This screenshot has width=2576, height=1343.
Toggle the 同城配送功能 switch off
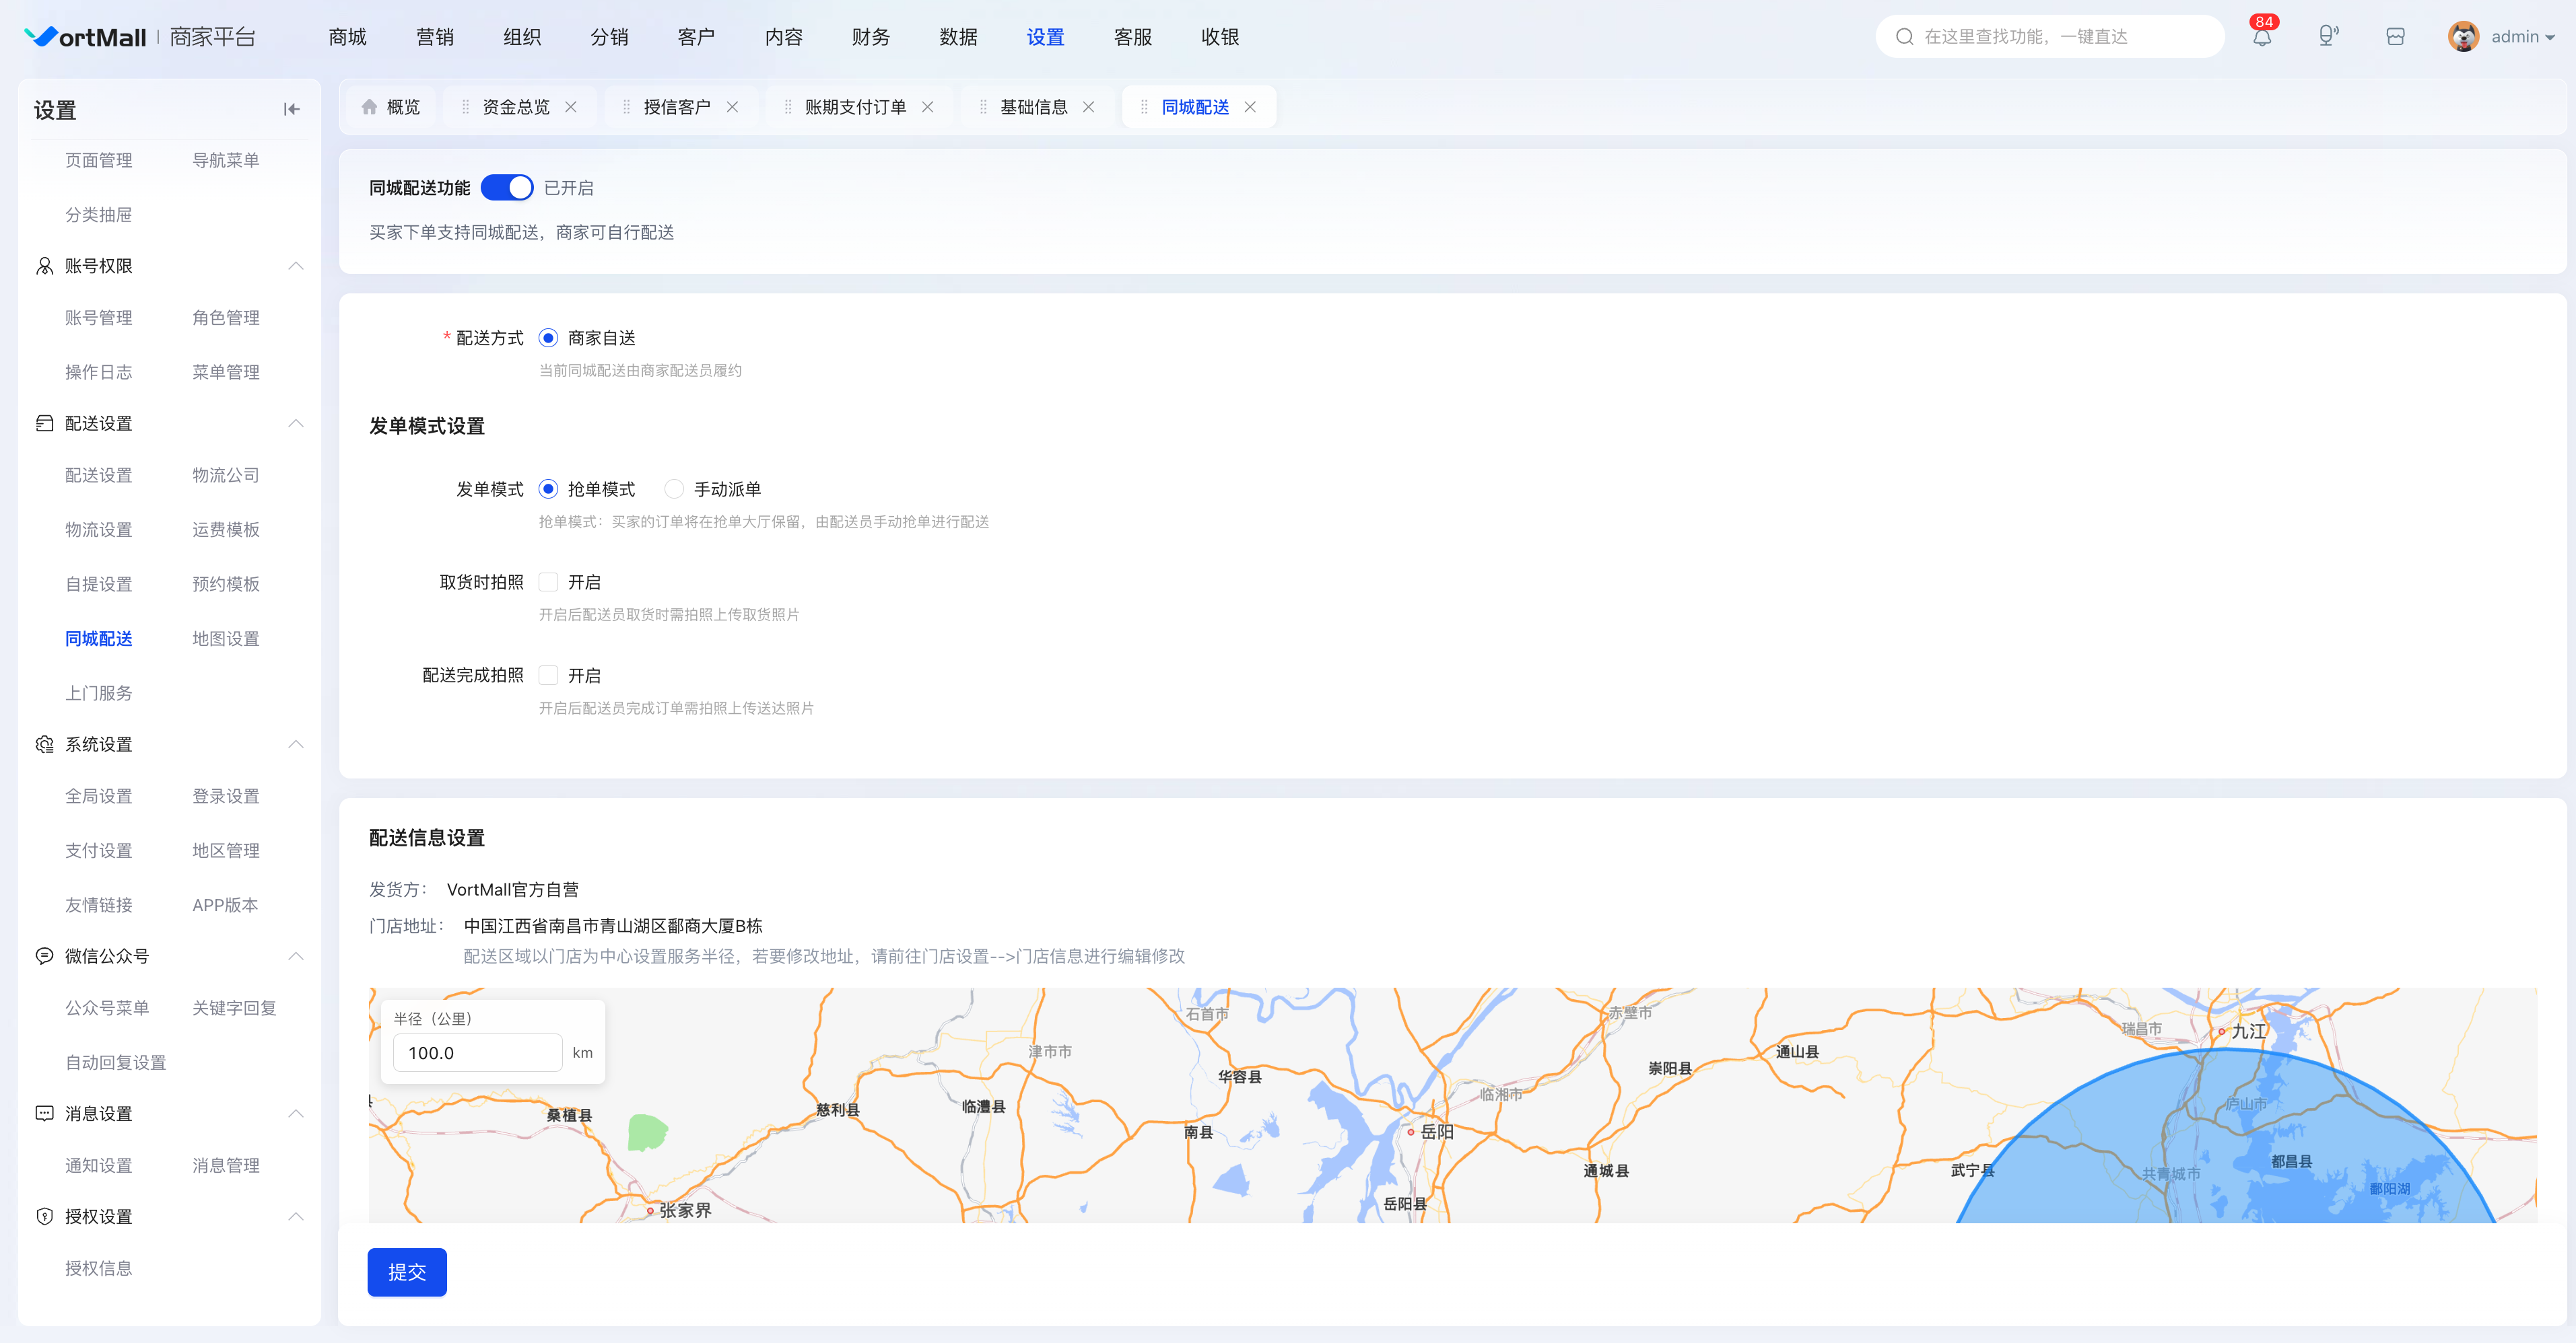click(507, 188)
